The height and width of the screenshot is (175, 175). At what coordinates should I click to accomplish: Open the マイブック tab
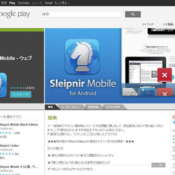(x=147, y=24)
